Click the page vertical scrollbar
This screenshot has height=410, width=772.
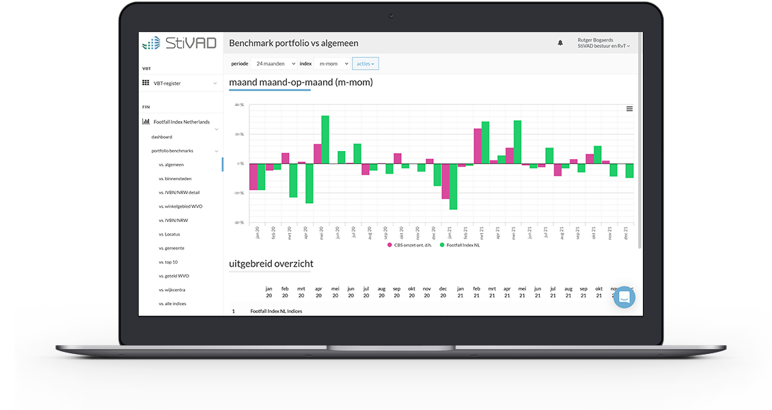(x=640, y=140)
